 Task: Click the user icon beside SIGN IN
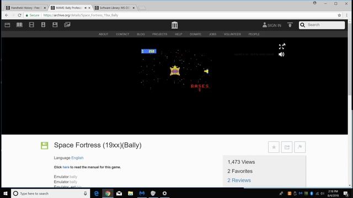265,25
